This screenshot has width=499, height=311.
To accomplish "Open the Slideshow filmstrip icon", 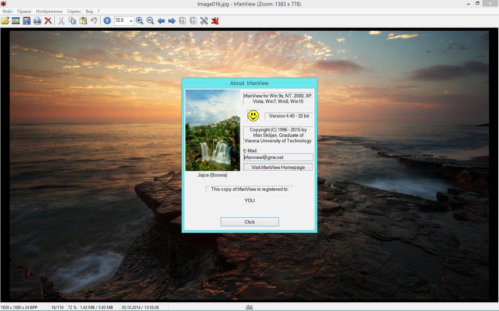I will click(x=16, y=21).
